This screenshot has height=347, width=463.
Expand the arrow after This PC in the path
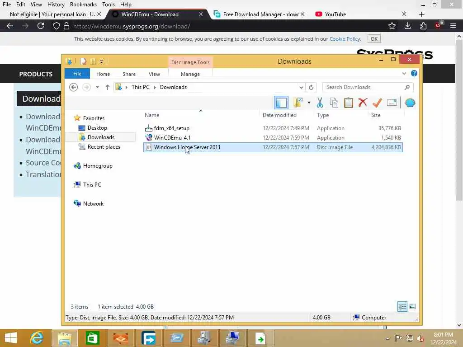pyautogui.click(x=155, y=87)
